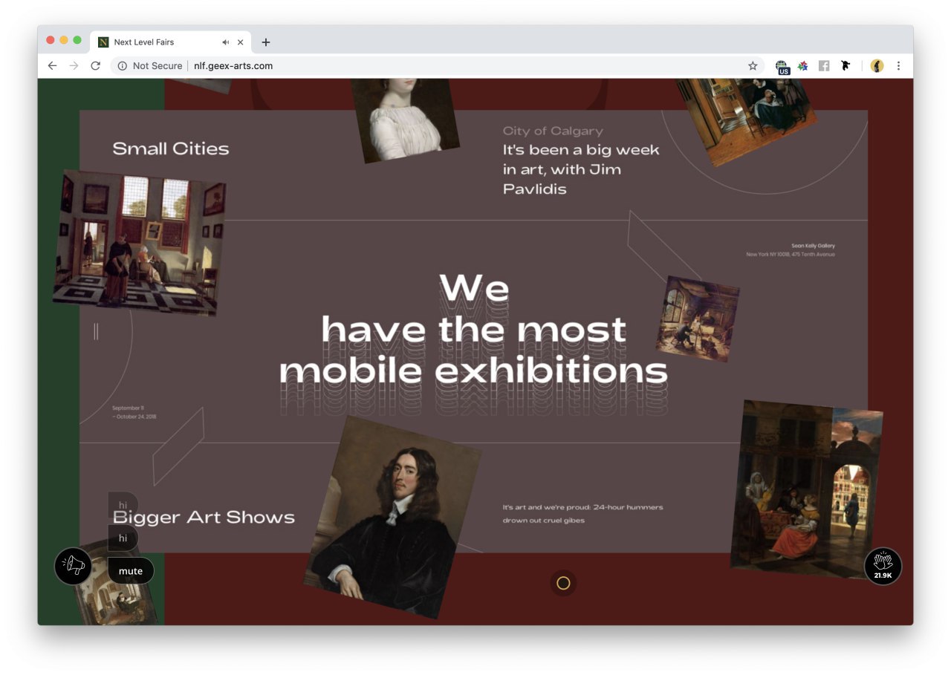Open the black bird extension icon
The height and width of the screenshot is (675, 951).
(845, 66)
